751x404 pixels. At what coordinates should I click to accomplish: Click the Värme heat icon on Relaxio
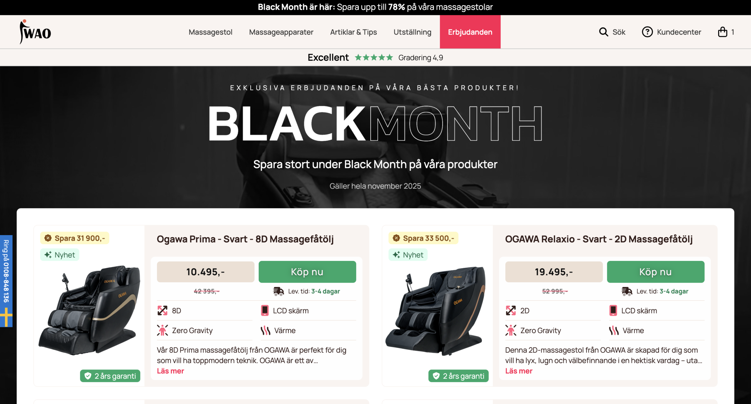click(614, 330)
